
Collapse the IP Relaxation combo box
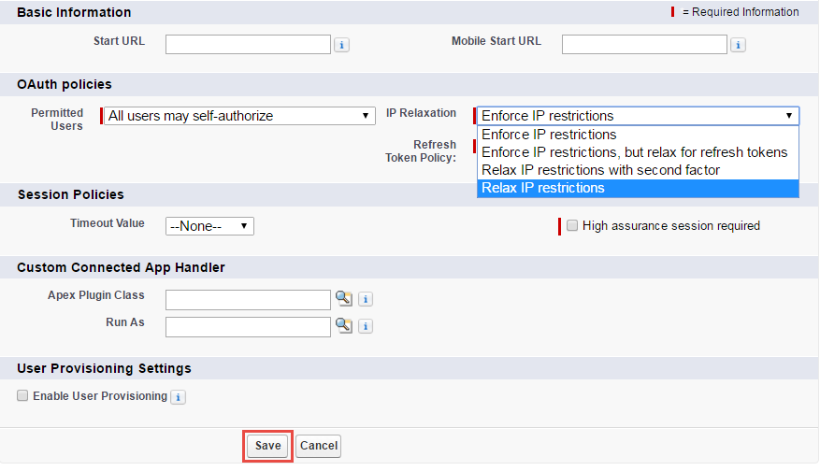[638, 116]
